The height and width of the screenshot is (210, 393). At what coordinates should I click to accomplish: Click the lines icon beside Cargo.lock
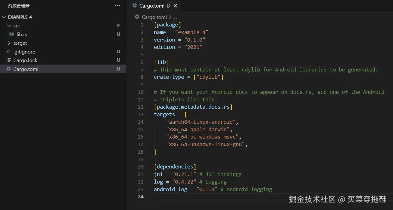point(9,60)
